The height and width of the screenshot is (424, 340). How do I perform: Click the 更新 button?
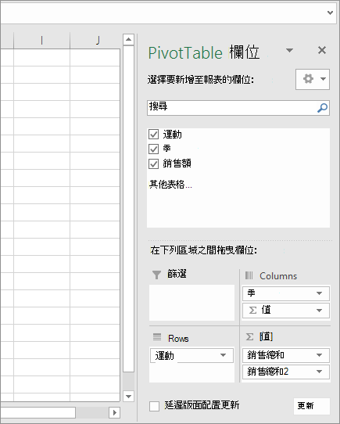coord(312,406)
